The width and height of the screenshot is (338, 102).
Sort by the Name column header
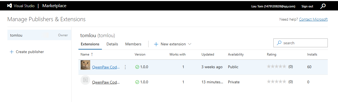tap(85, 54)
